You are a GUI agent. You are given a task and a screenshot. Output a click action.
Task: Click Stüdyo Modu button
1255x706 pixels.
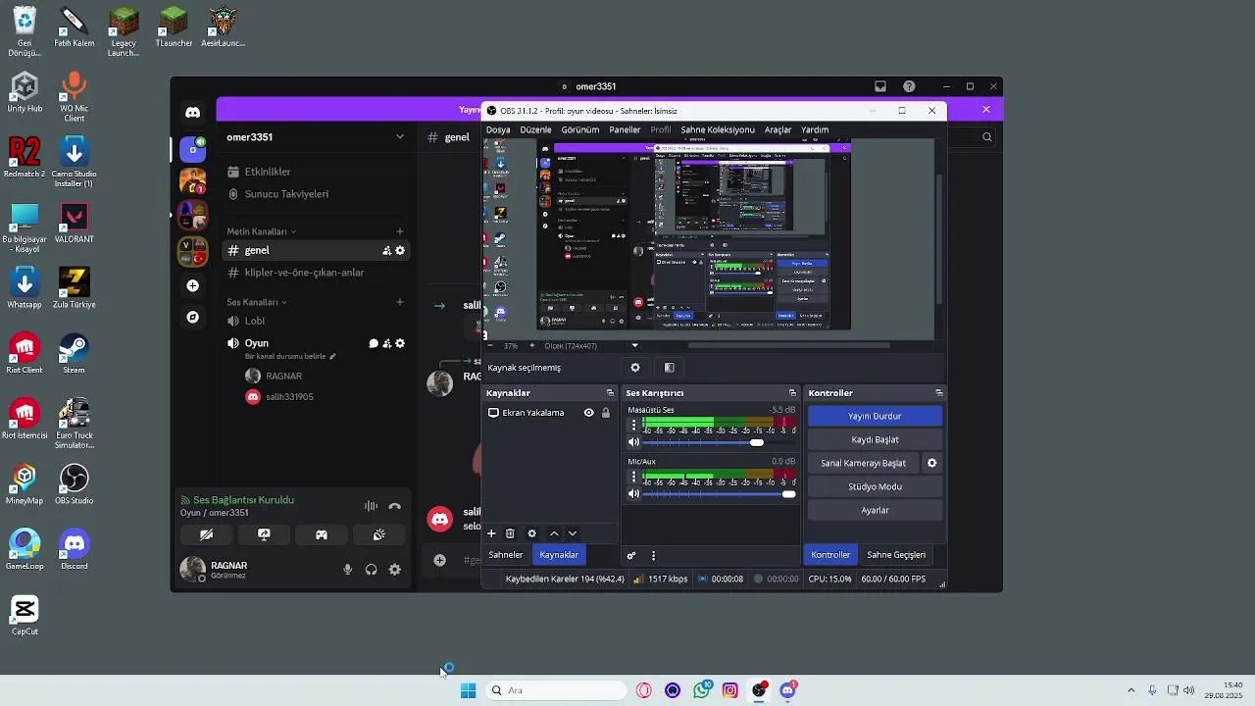[875, 486]
